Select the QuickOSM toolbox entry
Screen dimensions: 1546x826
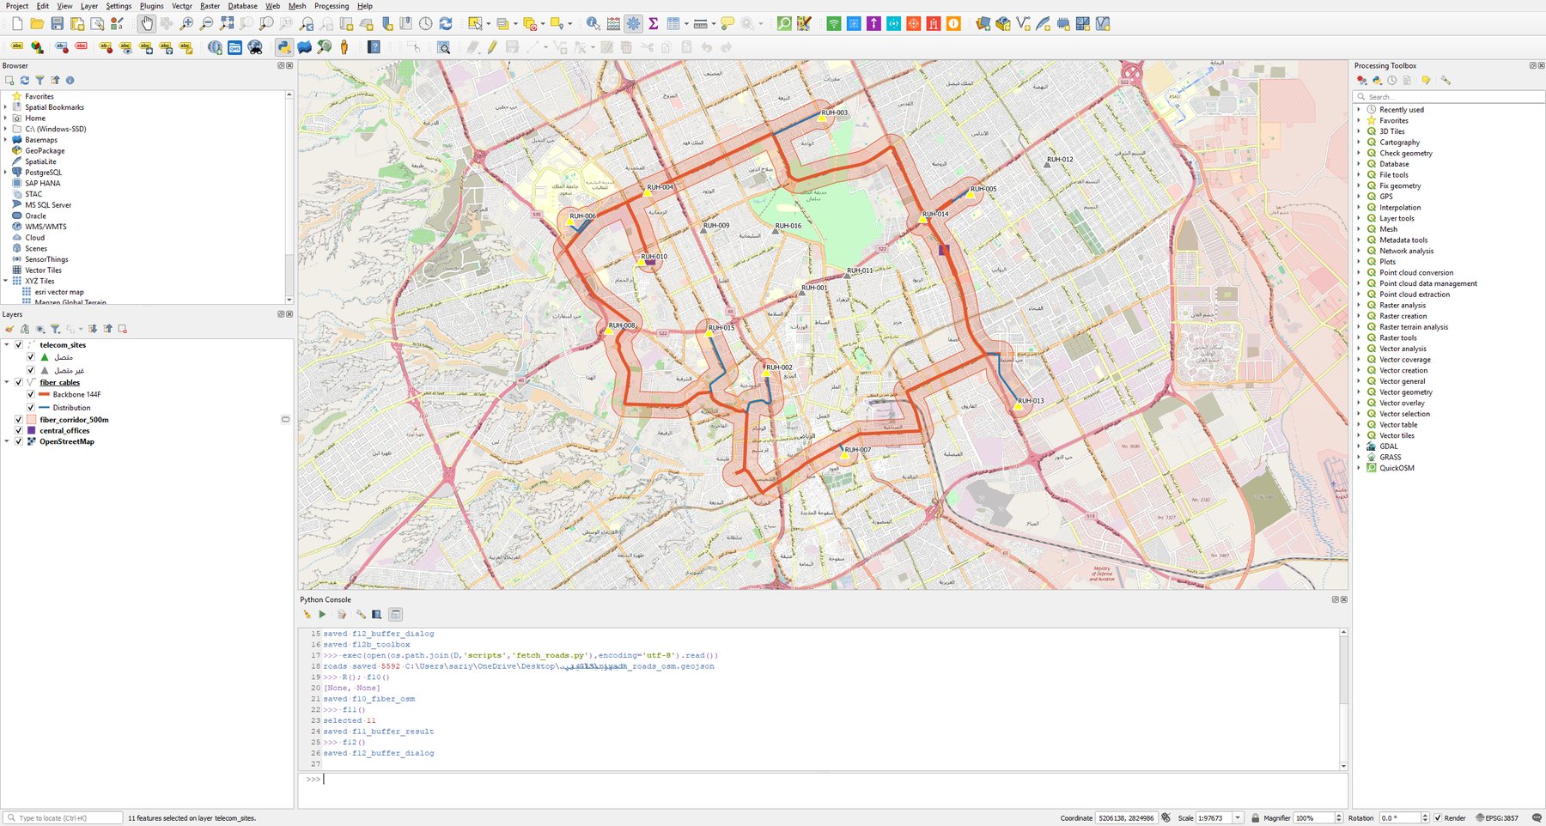pos(1397,468)
